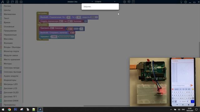
Task: Open the math operator dropdown
Action: [x=76, y=29]
